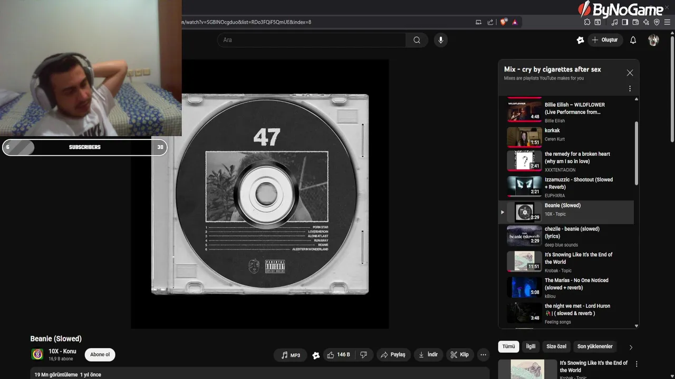
Task: Open Leo AI sparkle icon in toolbar
Action: pos(646,22)
